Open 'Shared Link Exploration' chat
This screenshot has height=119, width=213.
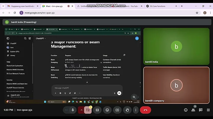[15, 66]
